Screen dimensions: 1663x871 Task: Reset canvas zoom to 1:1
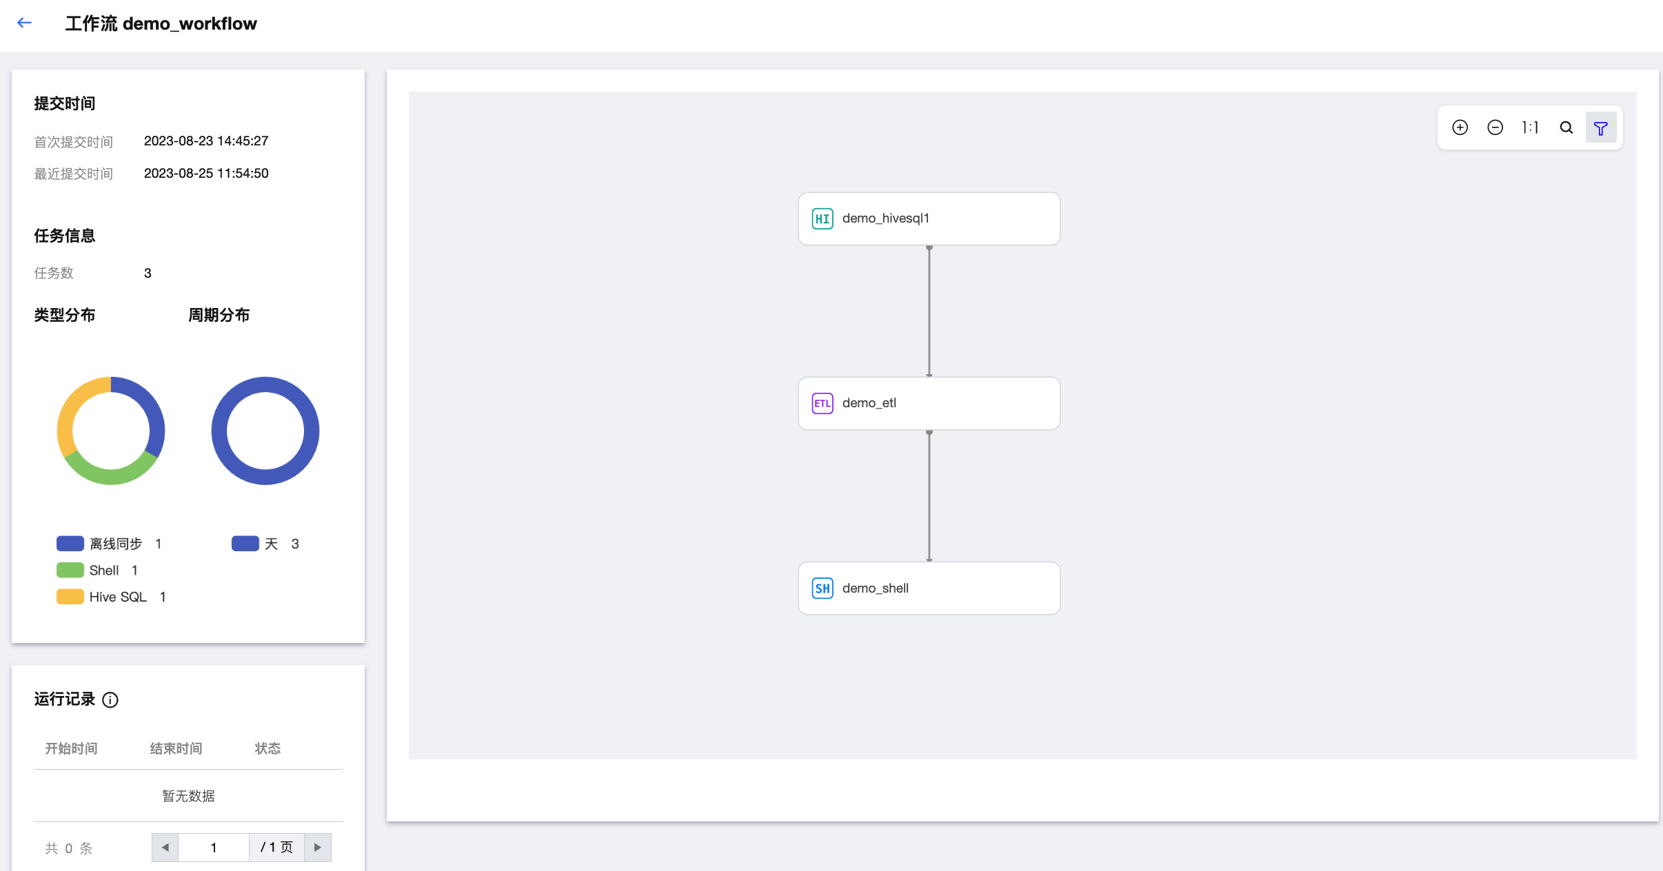(x=1530, y=127)
